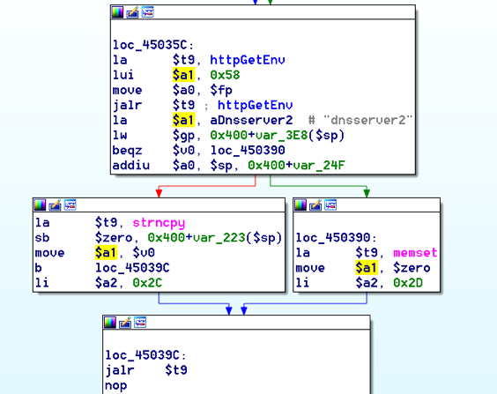Click the group icon on strncpy block

pos(70,205)
